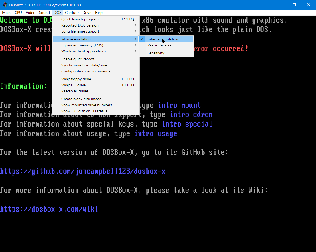The image size is (316, 252).
Task: Maximize the DOSBox-X window
Action: click(294, 5)
